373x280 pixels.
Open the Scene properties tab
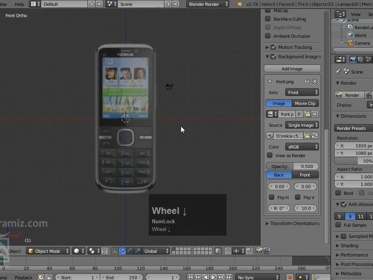point(368,59)
